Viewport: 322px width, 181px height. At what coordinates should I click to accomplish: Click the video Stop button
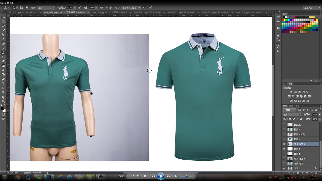tap(145, 176)
